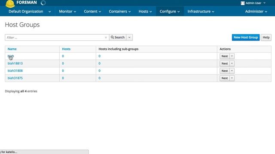Click Nest button for blah31808
The image size is (275, 154).
coord(224,71)
